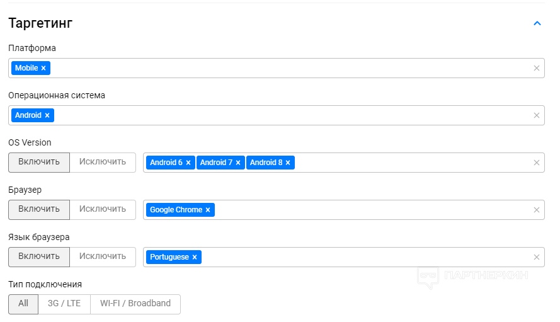The image size is (560, 322).
Task: Select Включить for Язык браузера
Action: pyautogui.click(x=39, y=256)
